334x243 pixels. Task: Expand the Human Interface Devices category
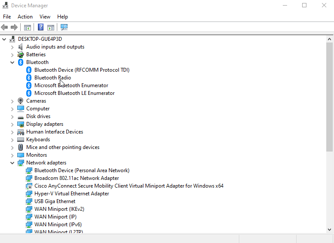click(x=12, y=132)
